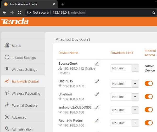Edit the BounceGeek device name with pencil icon
Image resolution: width=157 pixels, height=132 pixels.
[97, 63]
